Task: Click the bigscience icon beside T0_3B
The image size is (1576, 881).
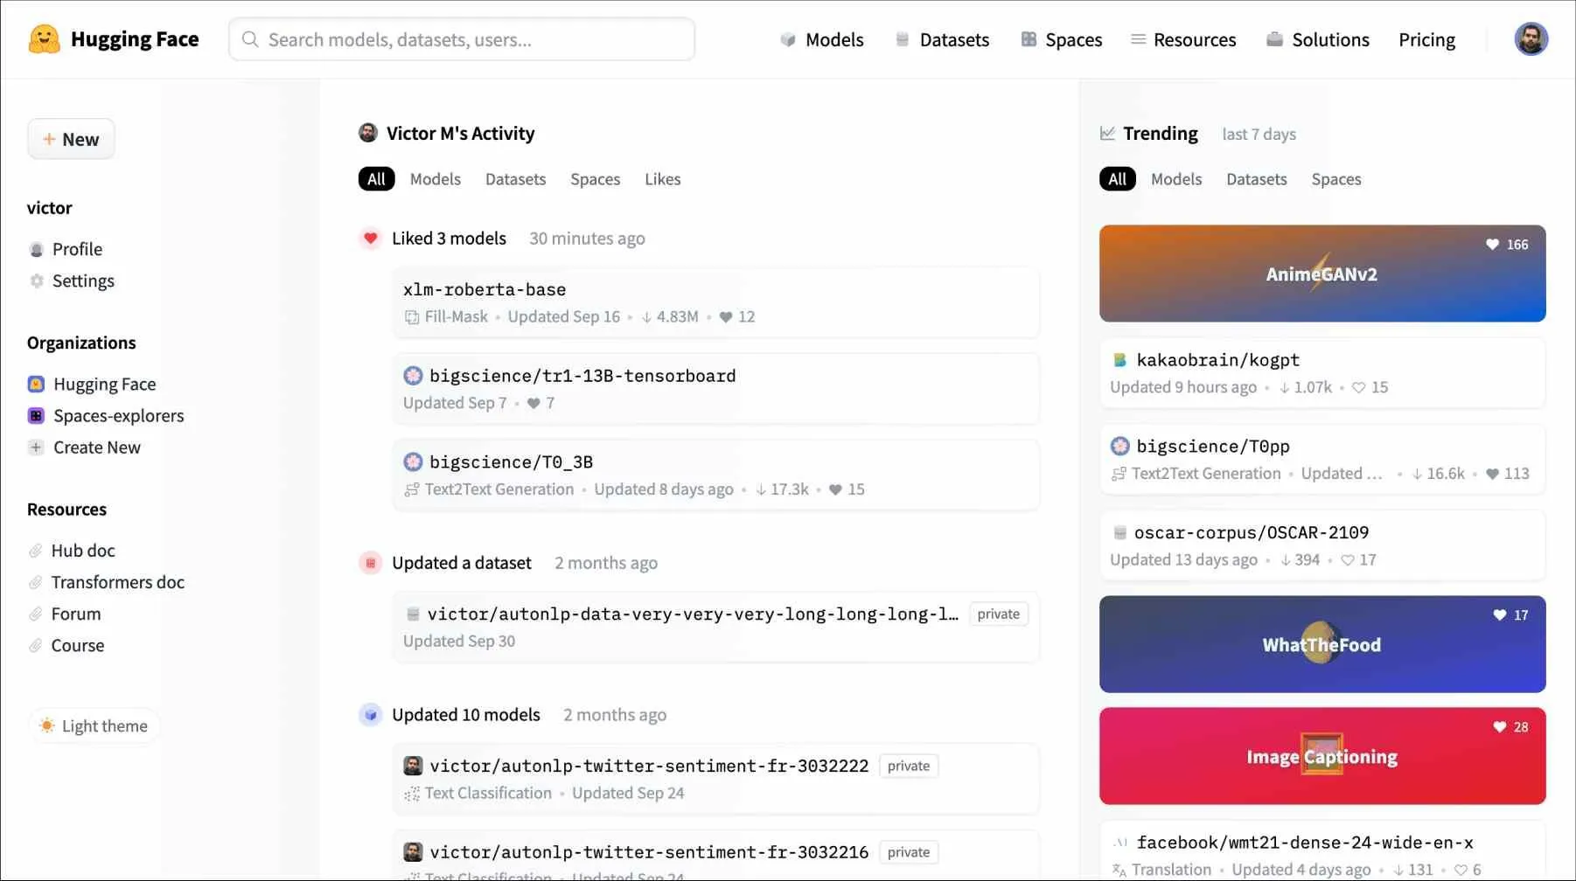Action: pos(413,462)
